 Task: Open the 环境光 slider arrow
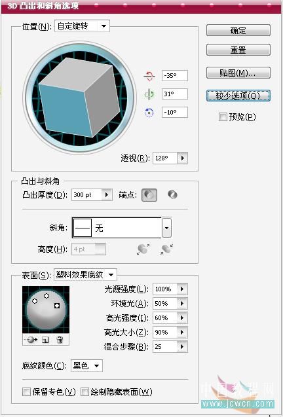(182, 303)
